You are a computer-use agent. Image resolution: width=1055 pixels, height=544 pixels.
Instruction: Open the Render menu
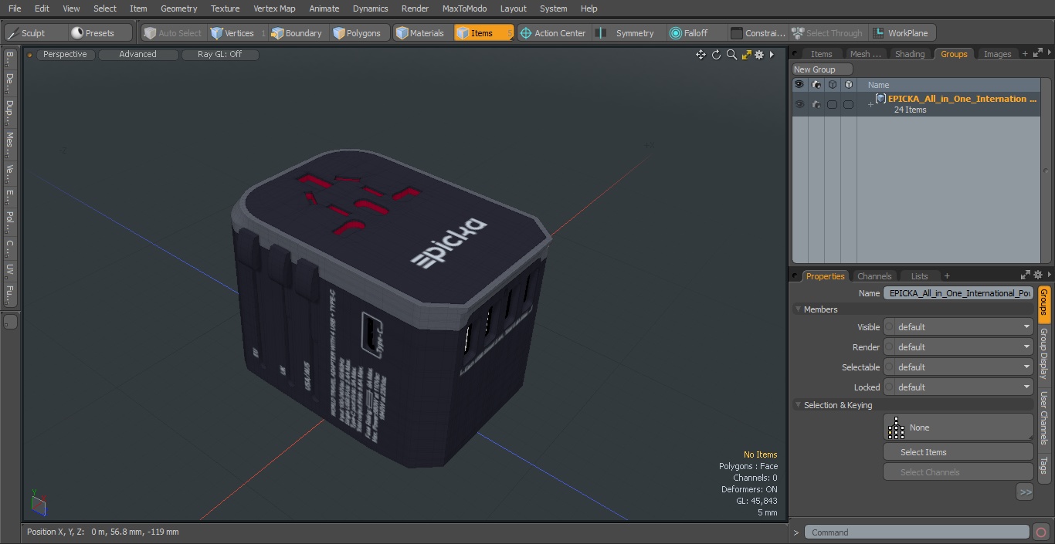pos(415,8)
